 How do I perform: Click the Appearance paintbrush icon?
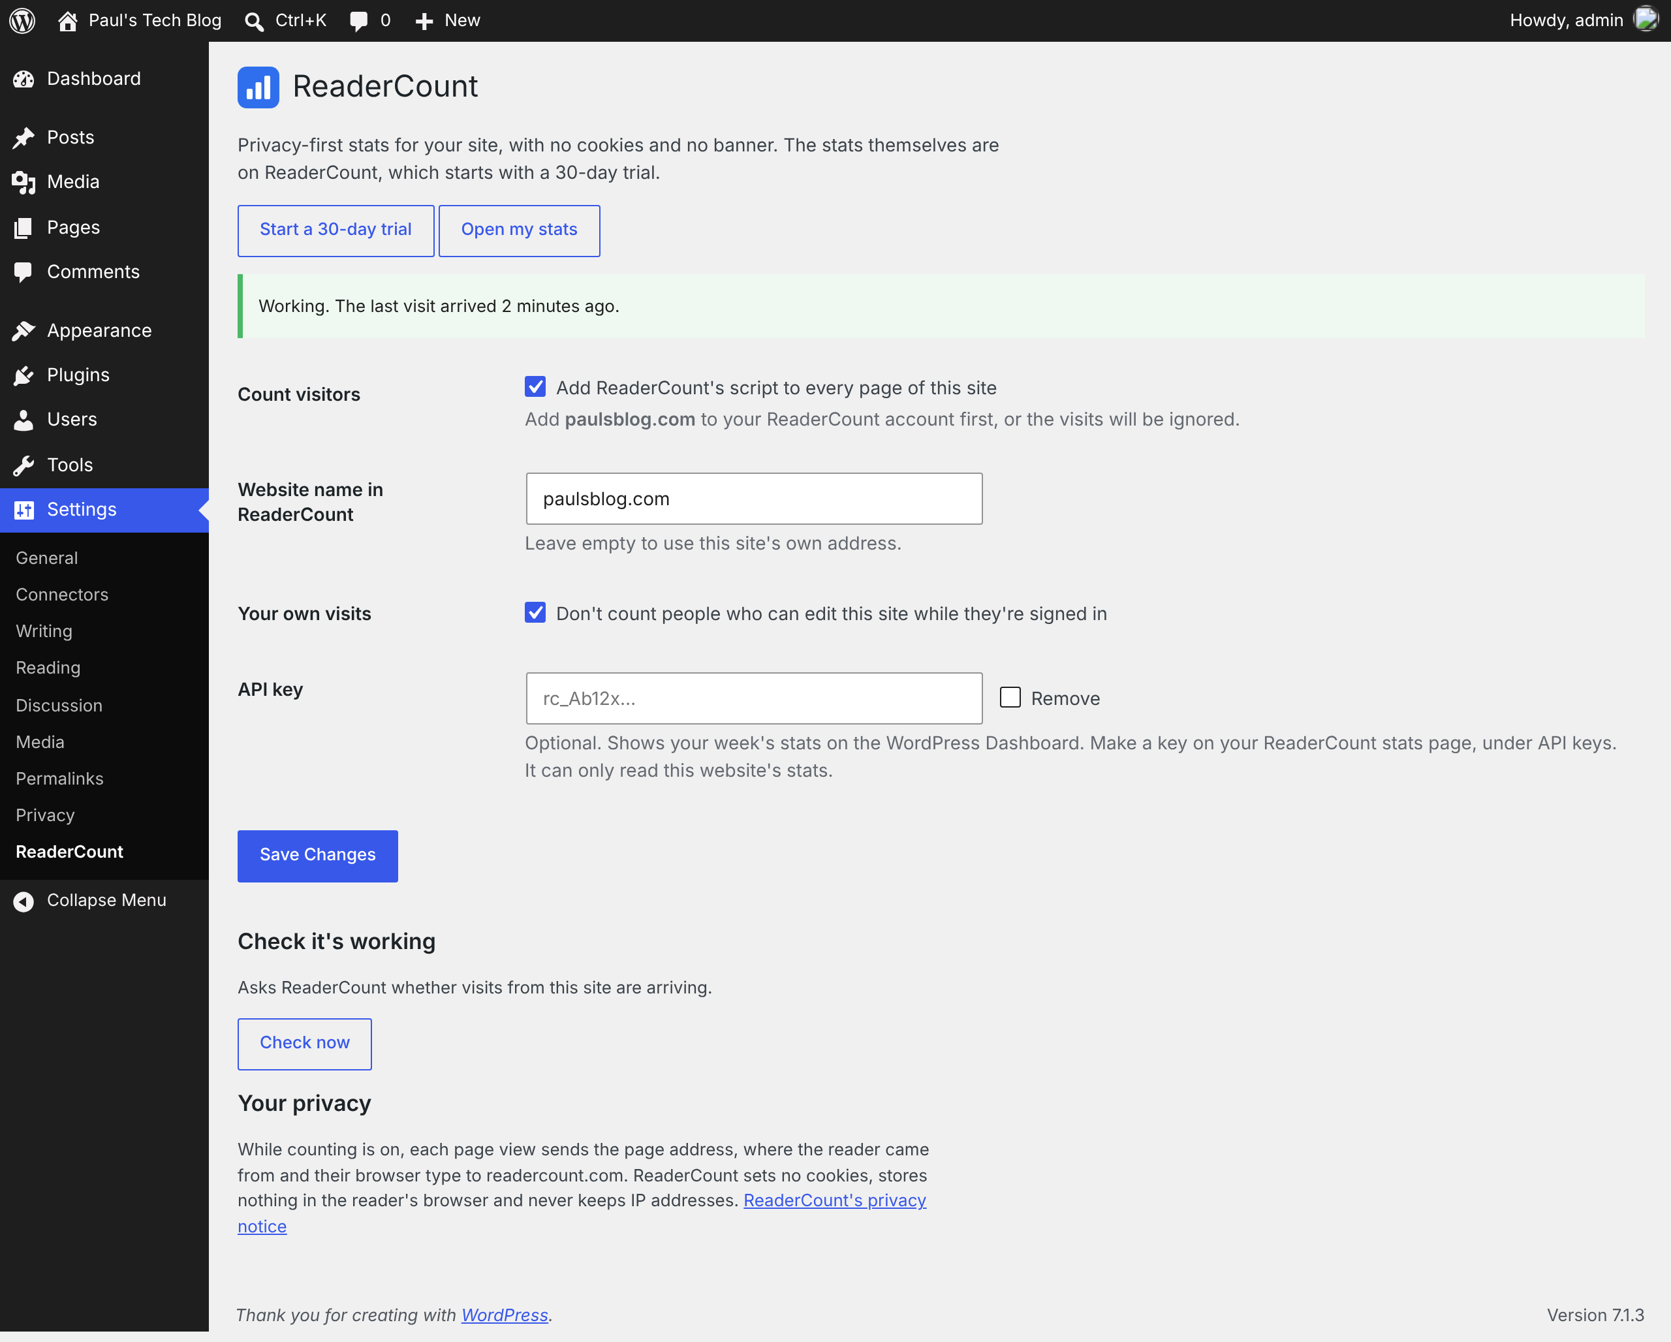pyautogui.click(x=24, y=331)
